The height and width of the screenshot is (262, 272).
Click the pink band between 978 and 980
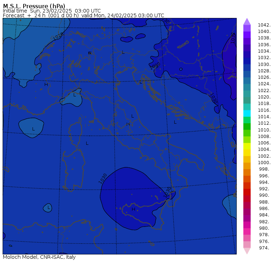pos(247,232)
